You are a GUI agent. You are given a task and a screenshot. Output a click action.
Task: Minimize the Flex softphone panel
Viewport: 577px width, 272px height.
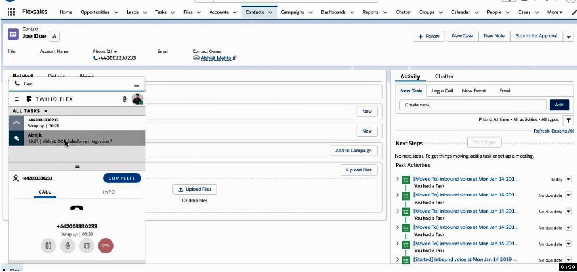[x=137, y=84]
